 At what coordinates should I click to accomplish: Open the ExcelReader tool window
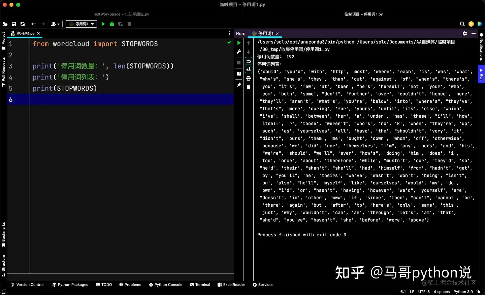231,285
